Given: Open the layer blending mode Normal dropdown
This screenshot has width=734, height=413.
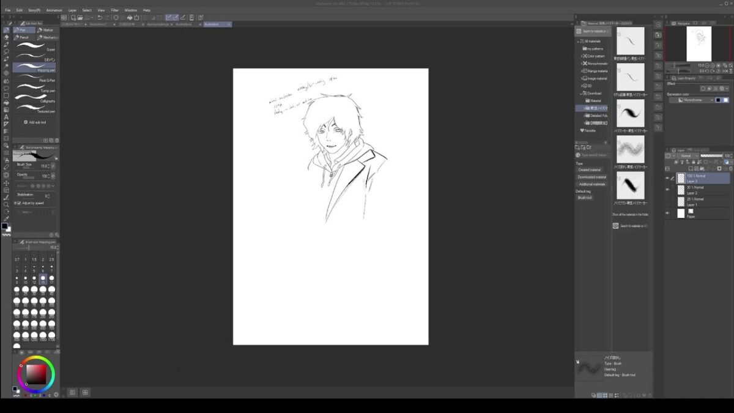Looking at the screenshot, I should [685, 156].
